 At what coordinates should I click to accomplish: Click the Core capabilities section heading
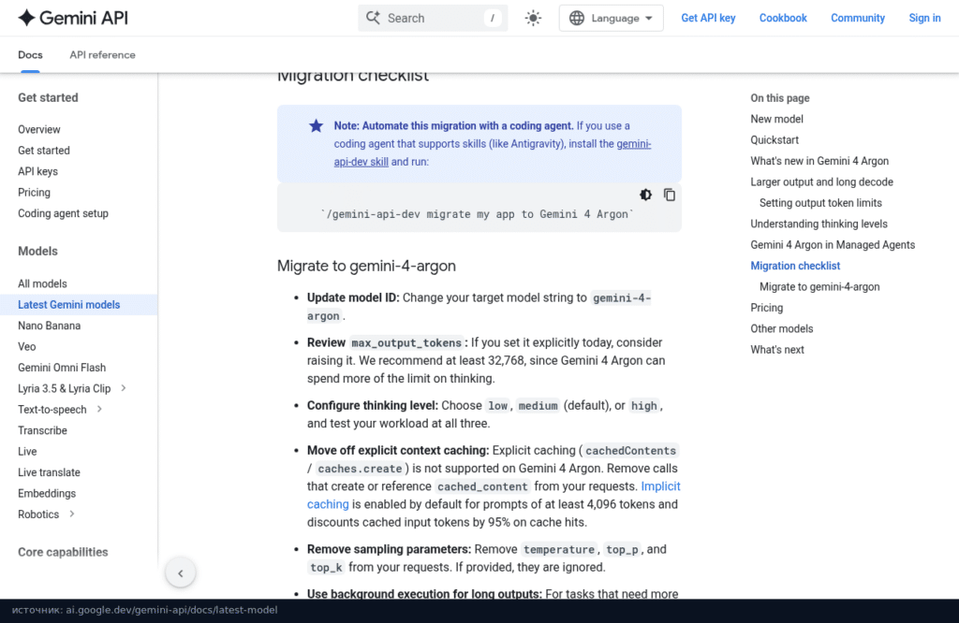[x=63, y=552]
